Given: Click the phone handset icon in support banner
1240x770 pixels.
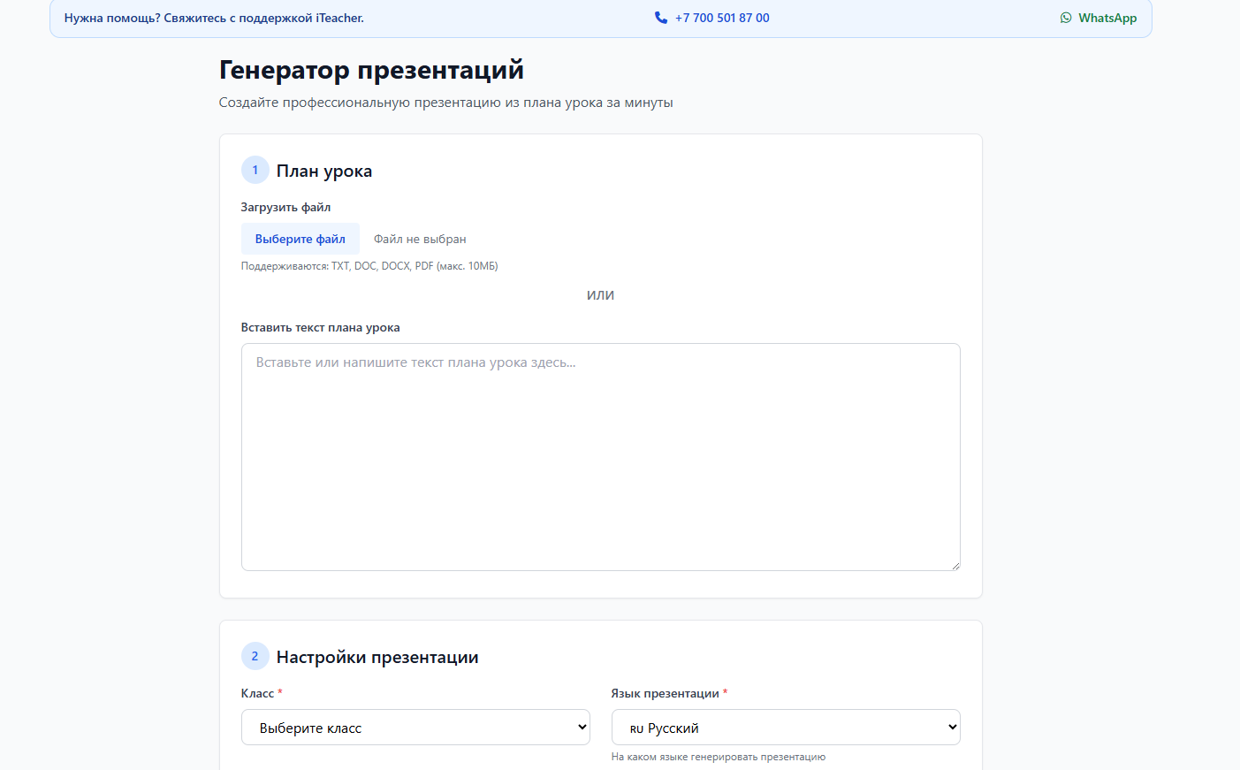Looking at the screenshot, I should click(660, 18).
